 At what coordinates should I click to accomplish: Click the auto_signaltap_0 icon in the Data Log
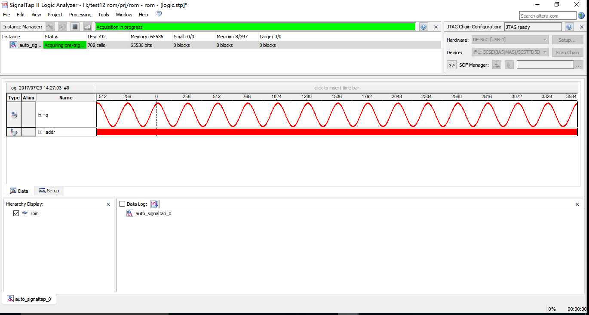pos(130,213)
